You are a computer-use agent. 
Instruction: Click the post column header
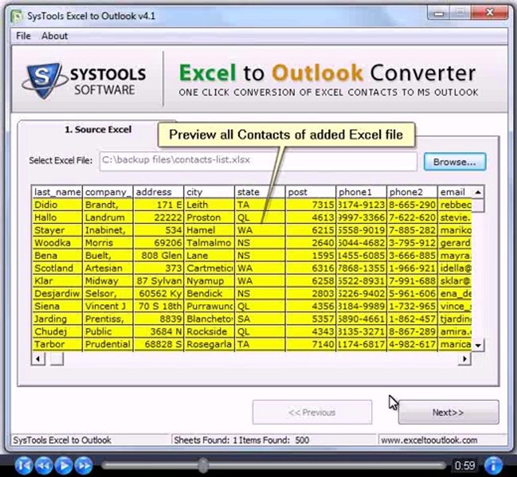pos(310,192)
